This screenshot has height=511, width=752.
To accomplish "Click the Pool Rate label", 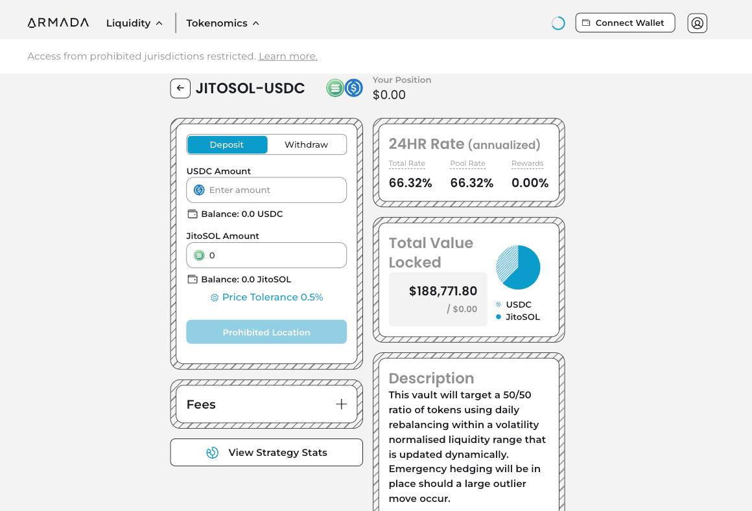I will tap(467, 163).
